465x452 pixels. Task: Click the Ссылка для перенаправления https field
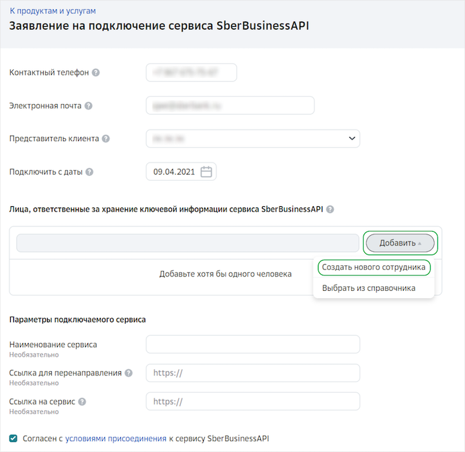253,373
